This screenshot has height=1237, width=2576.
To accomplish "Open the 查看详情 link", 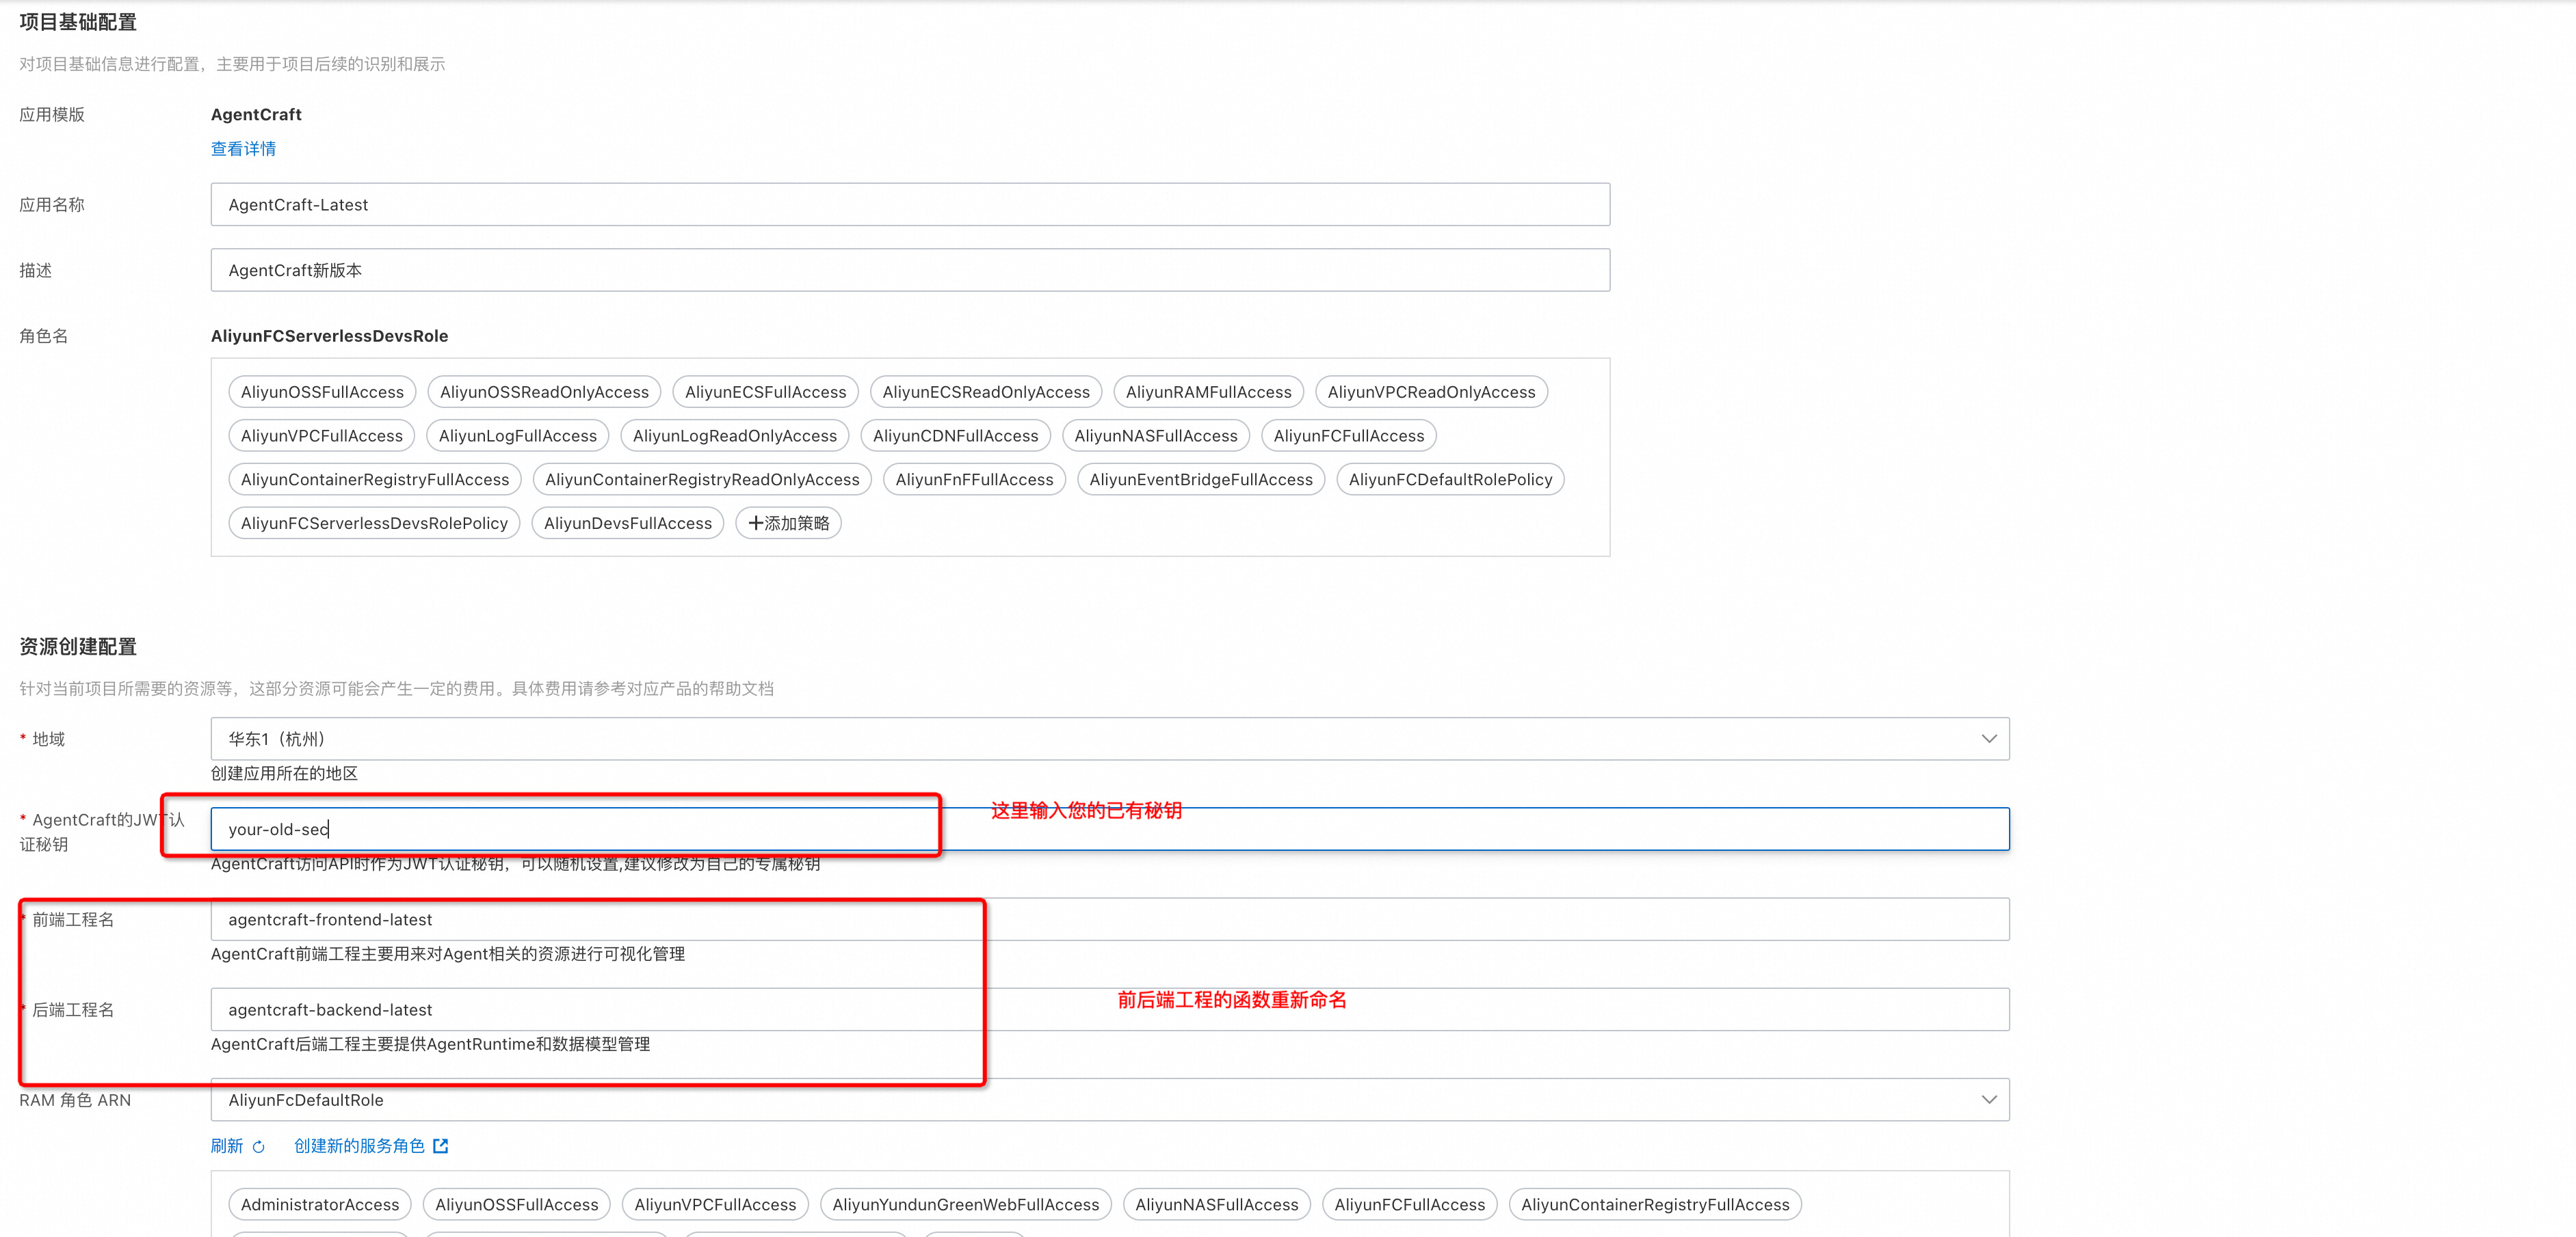I will pyautogui.click(x=243, y=149).
